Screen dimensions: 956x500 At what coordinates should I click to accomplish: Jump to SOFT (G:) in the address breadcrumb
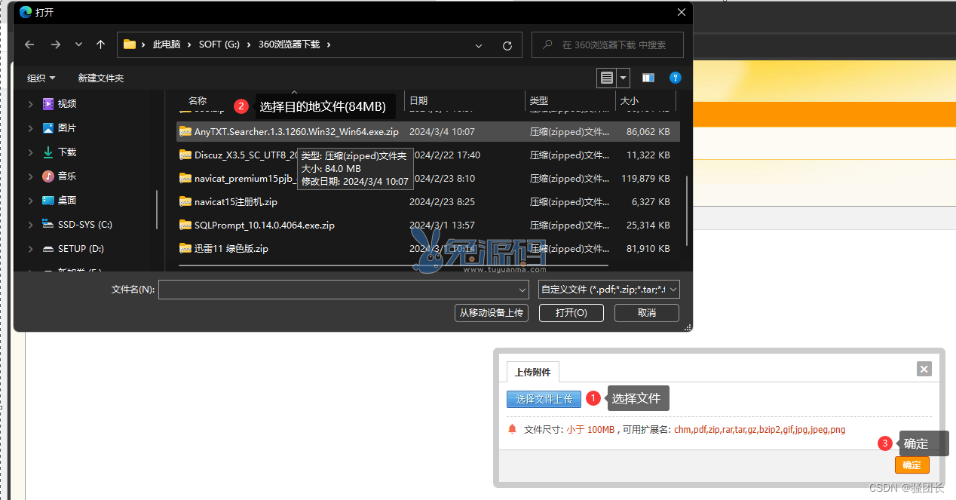pos(219,44)
